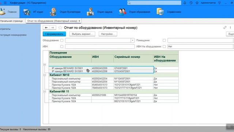Screen dimensions: 234x132
Task: Open service settings icon near Администратор
Action: [219, 3]
